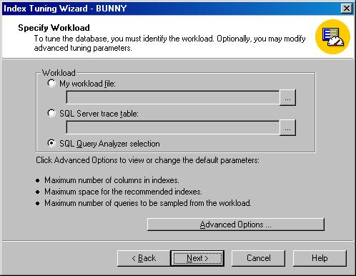Image resolution: width=356 pixels, height=276 pixels.
Task: Close the Index Tuning Wizard window
Action: pos(347,9)
